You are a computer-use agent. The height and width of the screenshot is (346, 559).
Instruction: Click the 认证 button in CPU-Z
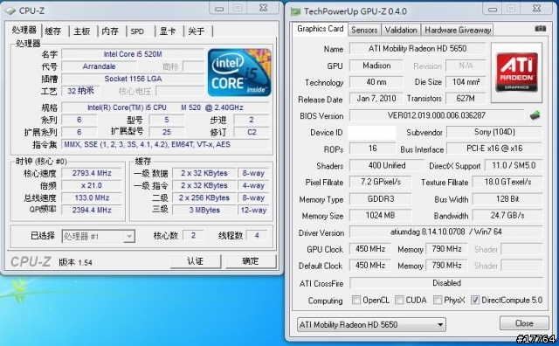[196, 261]
